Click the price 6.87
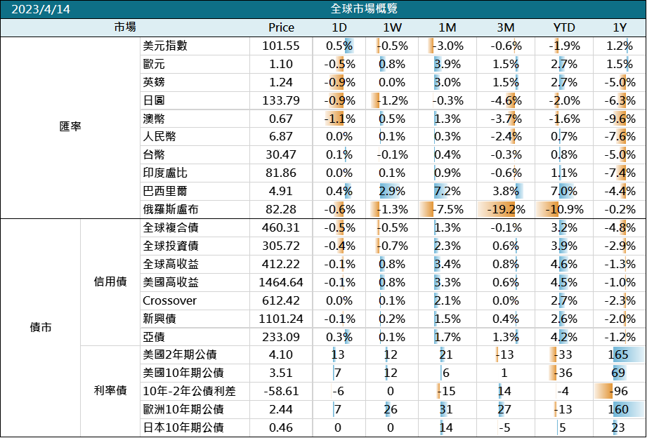The width and height of the screenshot is (647, 438). pos(281,136)
